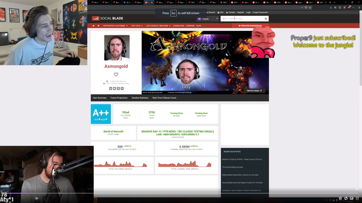
Task: Open the browser hamburger menu
Action: click(x=359, y=7)
